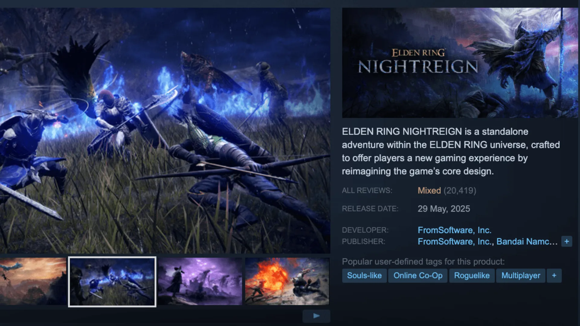The image size is (580, 326).
Task: Select the sunset landscape thumbnail
Action: 33,281
